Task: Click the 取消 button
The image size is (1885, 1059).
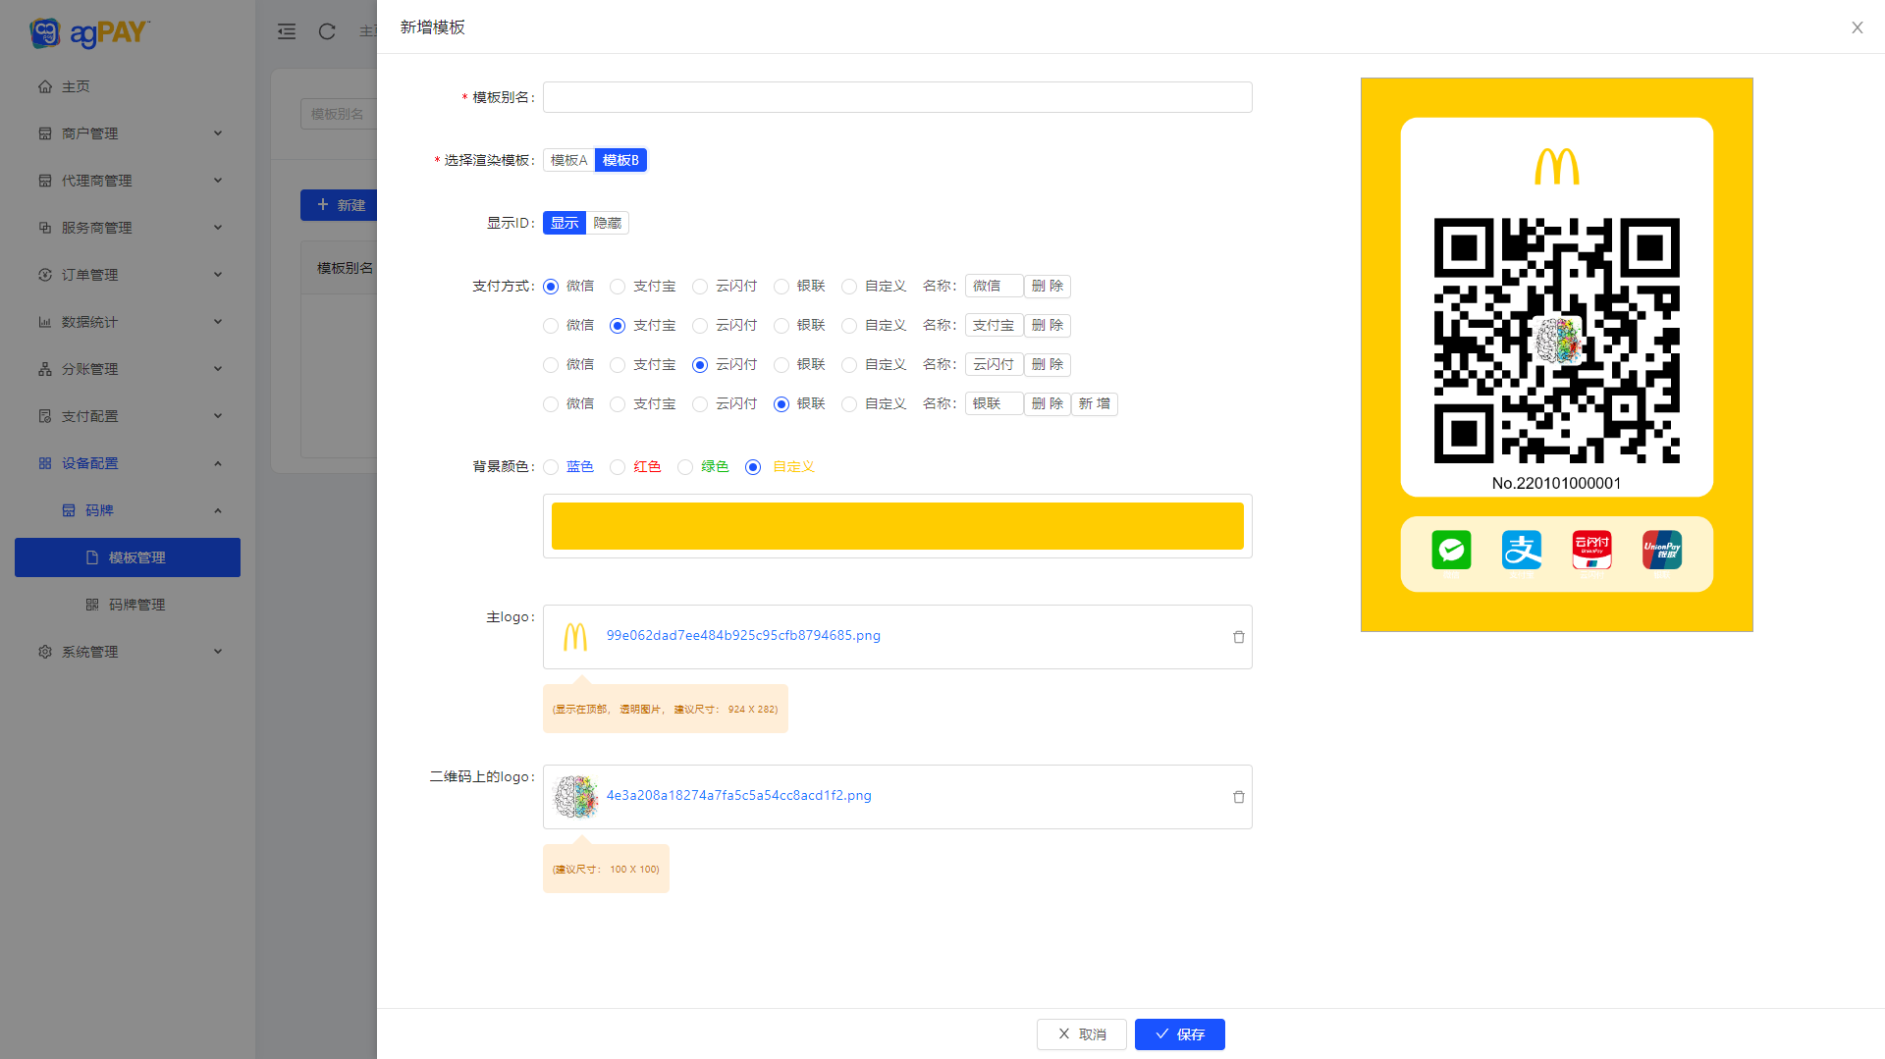Action: point(1082,1034)
